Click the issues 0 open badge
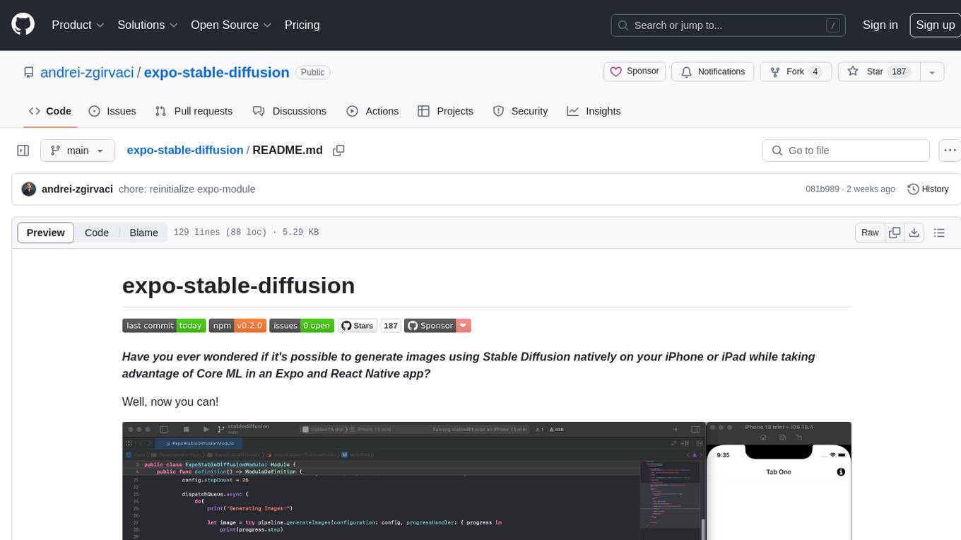The image size is (961, 540). click(x=302, y=326)
